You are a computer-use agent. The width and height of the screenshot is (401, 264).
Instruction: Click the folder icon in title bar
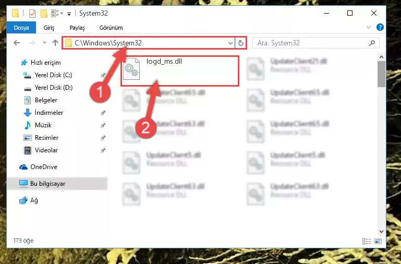click(15, 13)
